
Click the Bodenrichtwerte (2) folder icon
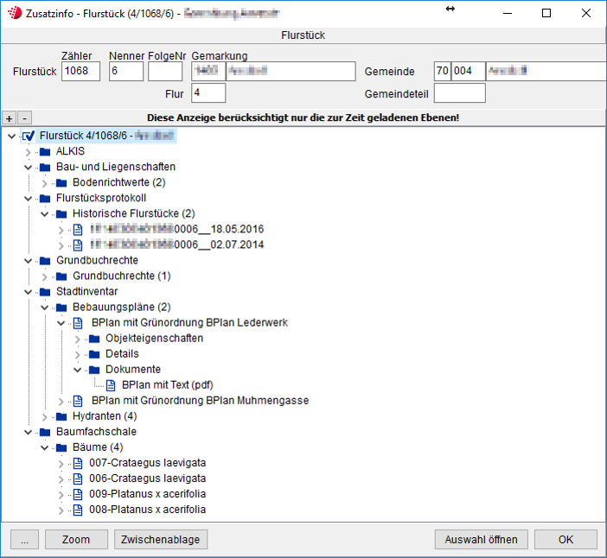[61, 182]
